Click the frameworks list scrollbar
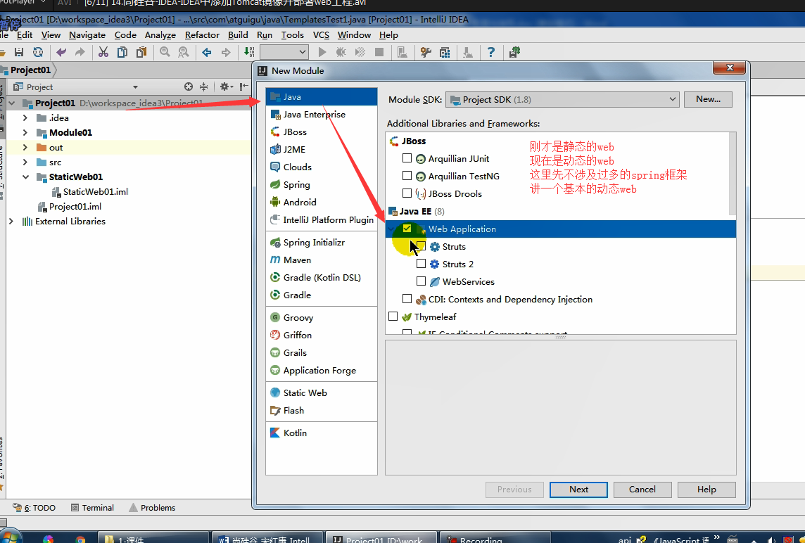Viewport: 805px width, 543px height. (x=733, y=174)
